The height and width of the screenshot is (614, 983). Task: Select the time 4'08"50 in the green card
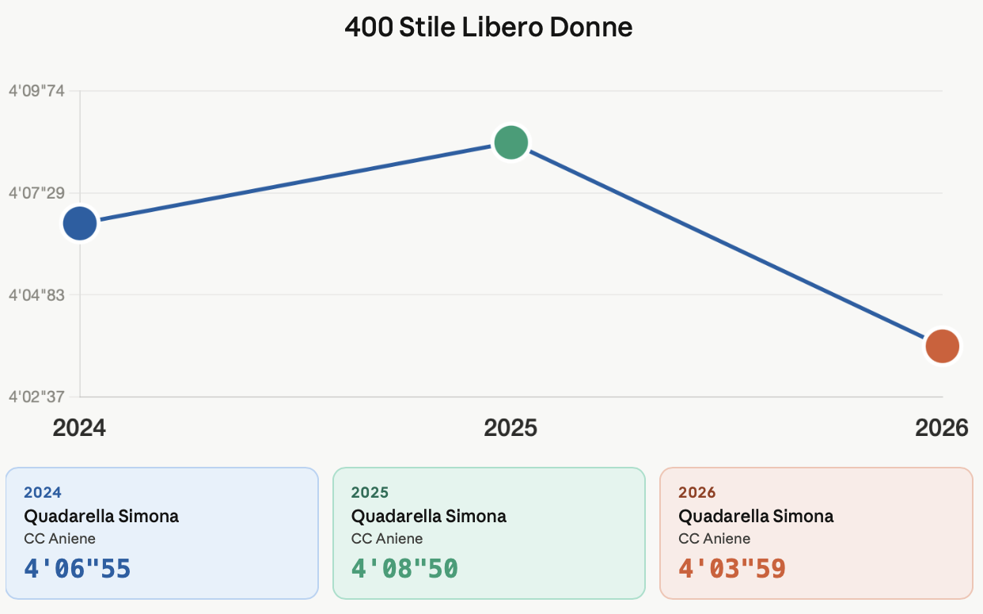point(404,568)
